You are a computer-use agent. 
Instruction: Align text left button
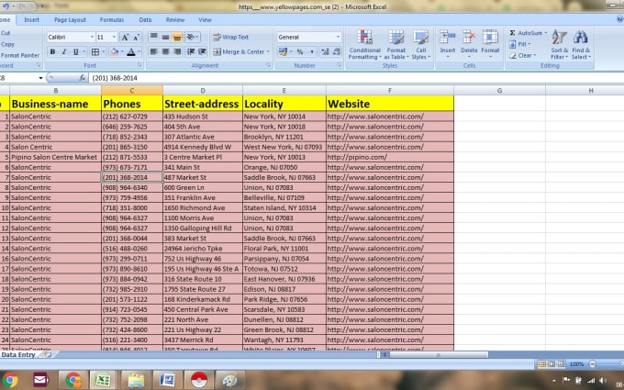click(x=153, y=51)
